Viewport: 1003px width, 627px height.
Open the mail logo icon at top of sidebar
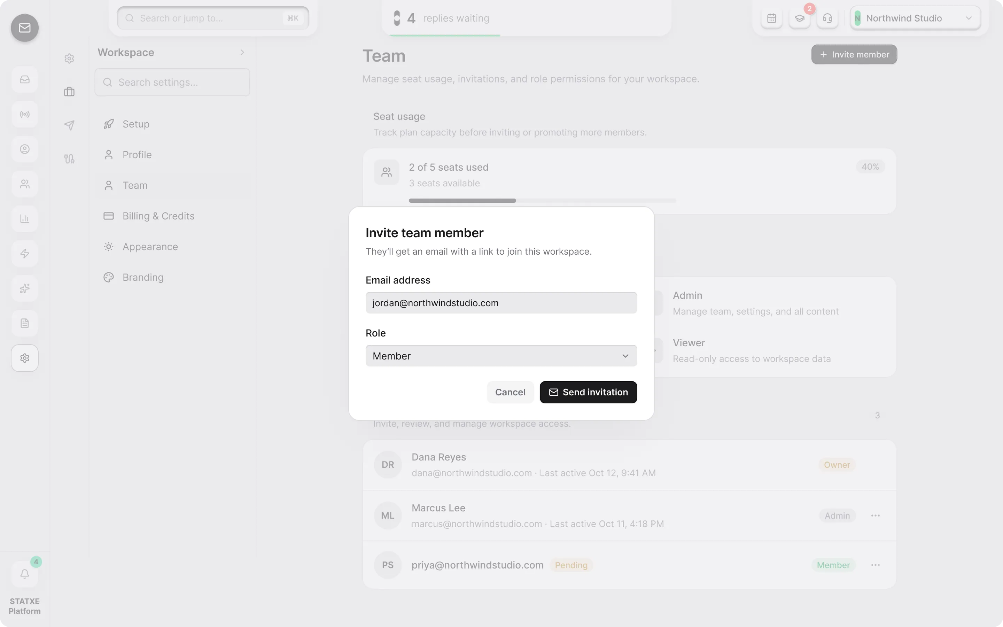pos(24,28)
